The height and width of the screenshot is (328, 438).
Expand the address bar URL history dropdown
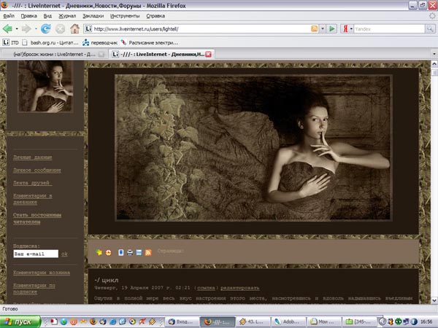[323, 28]
